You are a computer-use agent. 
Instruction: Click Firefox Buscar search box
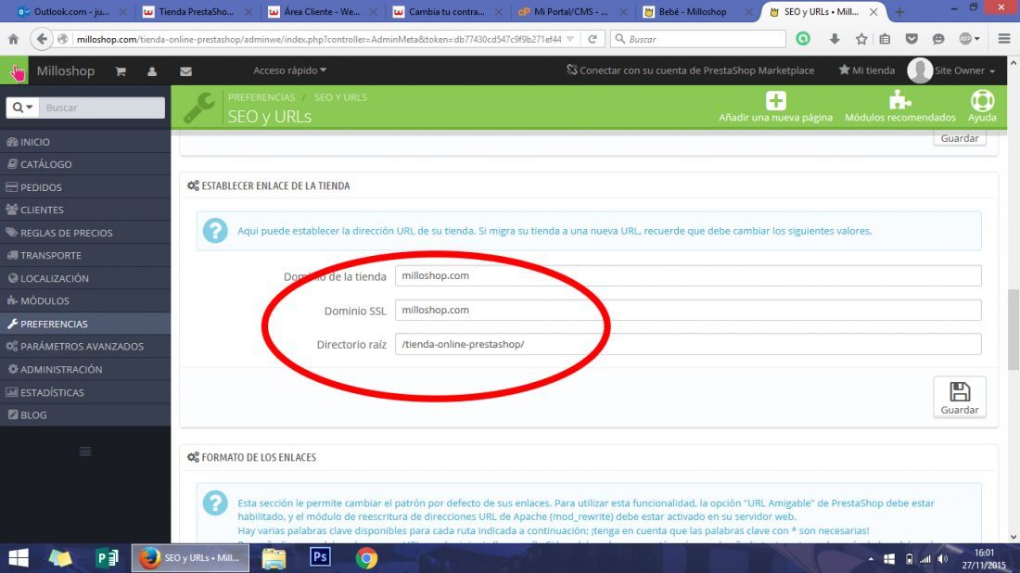[699, 39]
